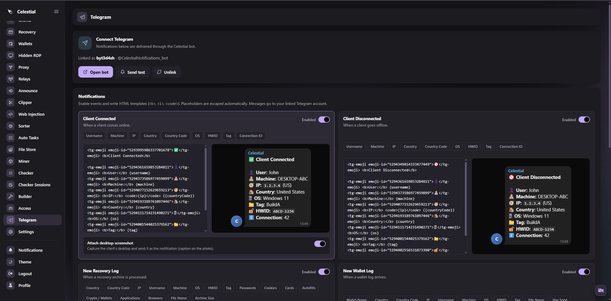The width and height of the screenshot is (611, 301).
Task: Click Logout in the sidebar
Action: [32, 274]
